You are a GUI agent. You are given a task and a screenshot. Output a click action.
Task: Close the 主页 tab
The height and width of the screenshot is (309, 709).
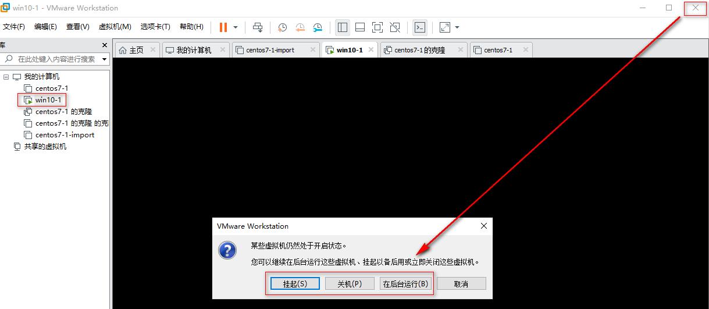(153, 50)
